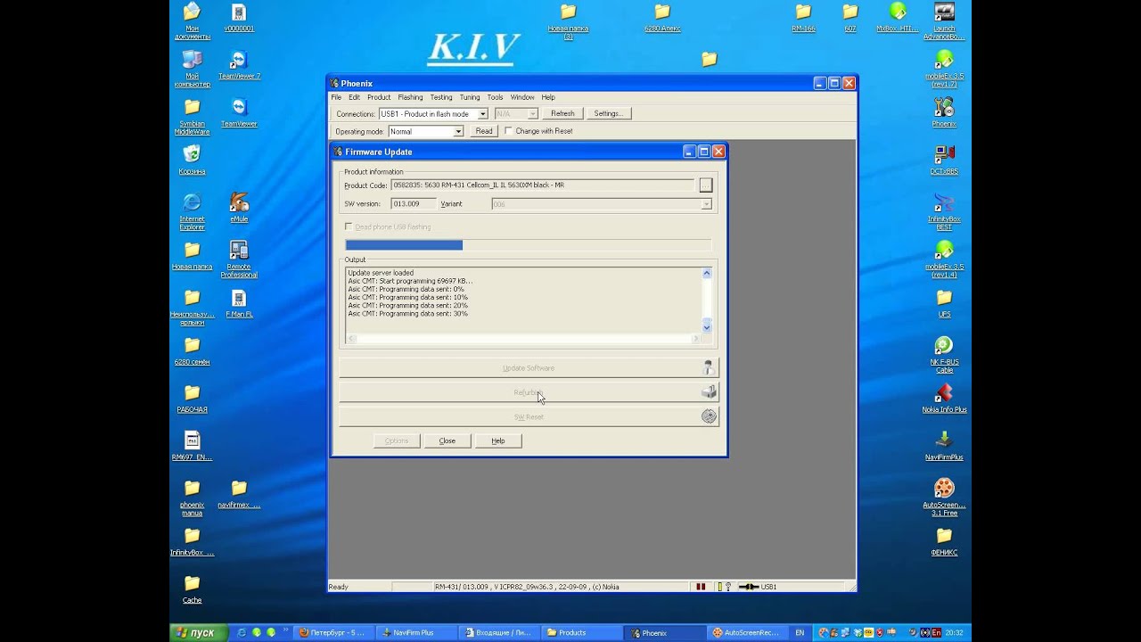Click the product code browse button
1141x642 pixels.
(705, 185)
